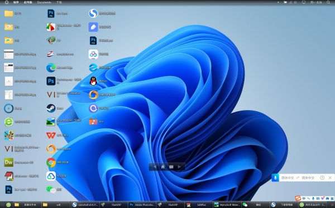
Task: Select the Sid Meier's Civilization VI shortcut
Action: pyautogui.click(x=51, y=95)
